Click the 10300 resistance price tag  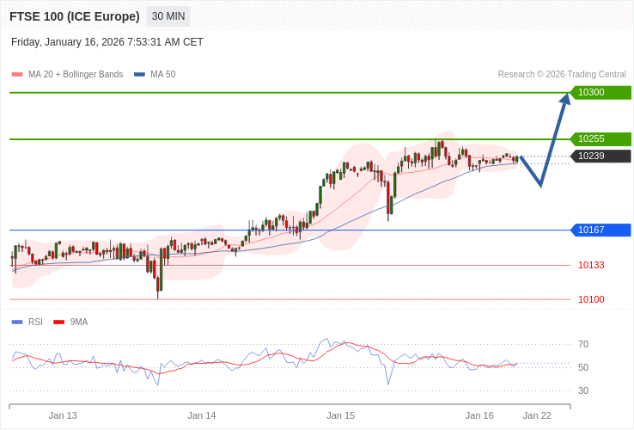click(600, 92)
